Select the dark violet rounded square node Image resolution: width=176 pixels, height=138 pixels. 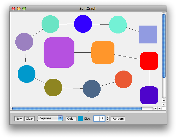pos(149,95)
